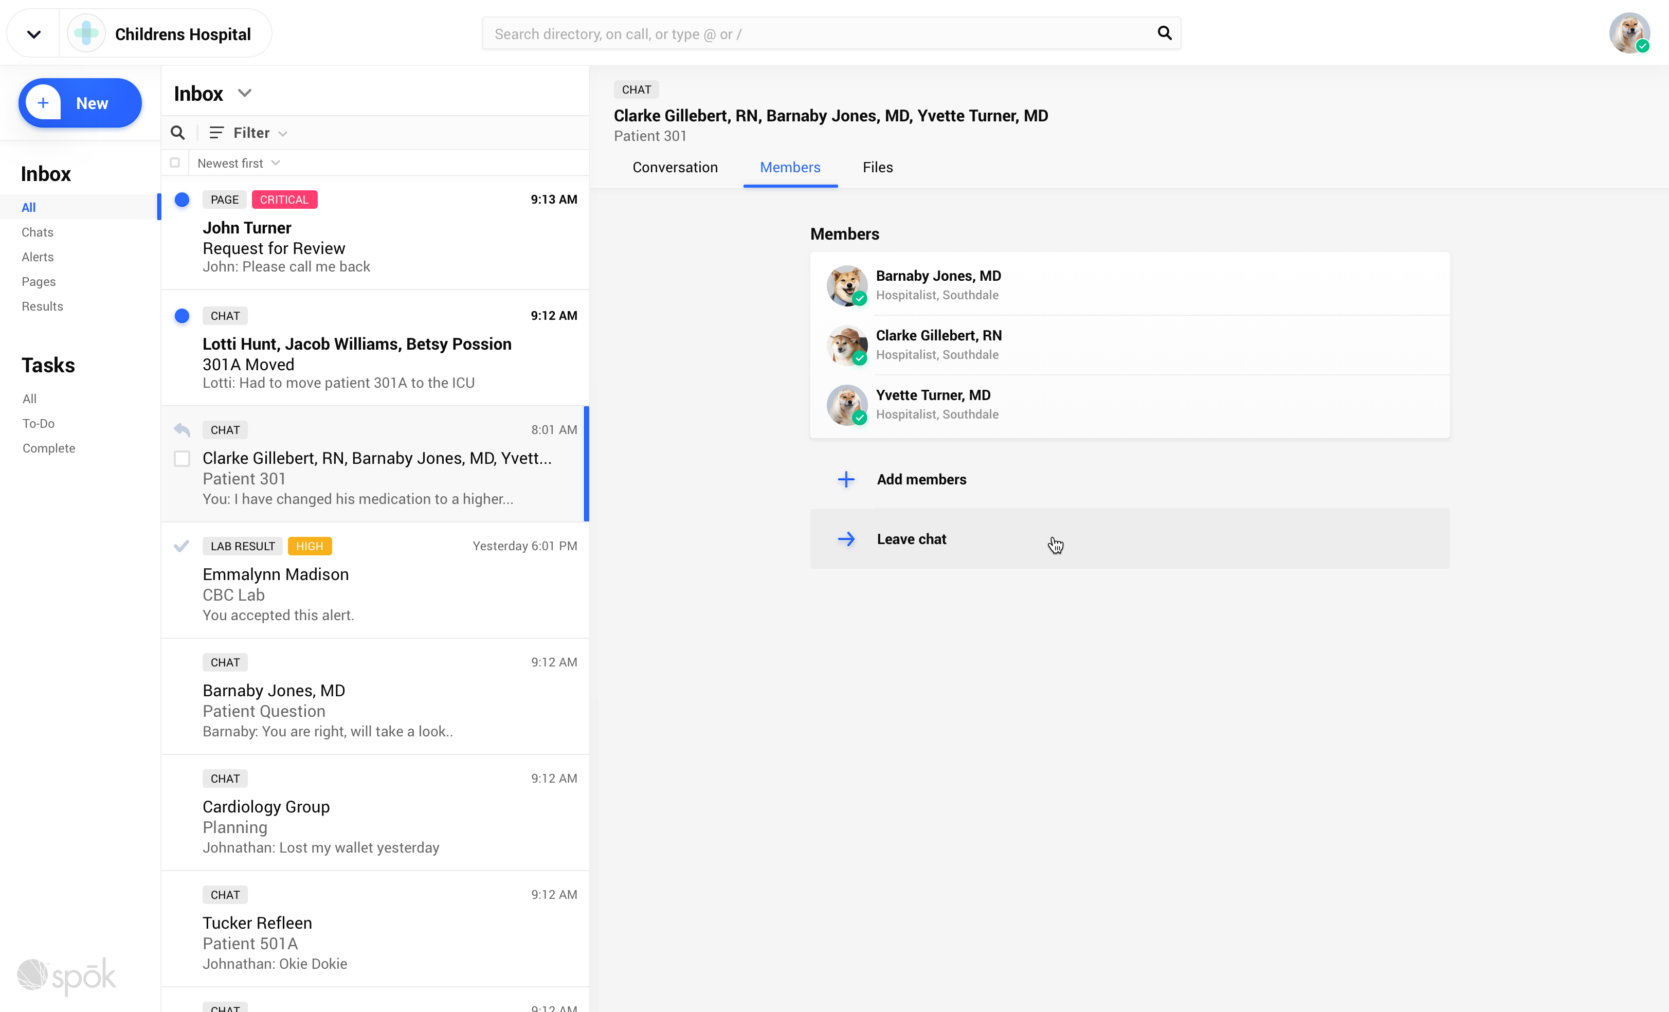Viewport: 1669px width, 1012px height.
Task: Click Barnaby Jones member avatar
Action: click(x=847, y=285)
